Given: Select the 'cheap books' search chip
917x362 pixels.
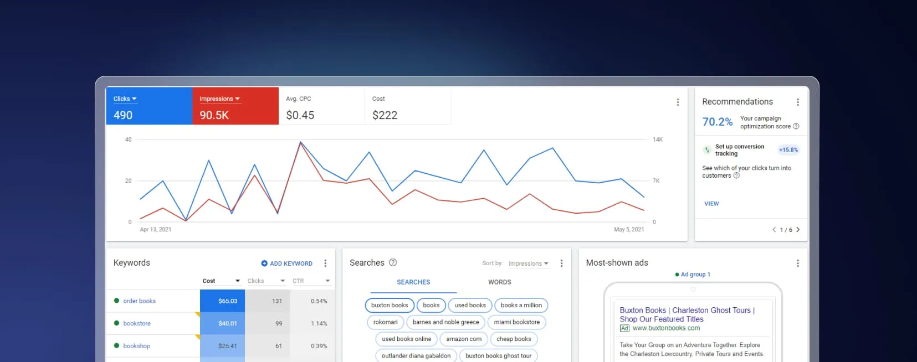Looking at the screenshot, I should pyautogui.click(x=514, y=339).
